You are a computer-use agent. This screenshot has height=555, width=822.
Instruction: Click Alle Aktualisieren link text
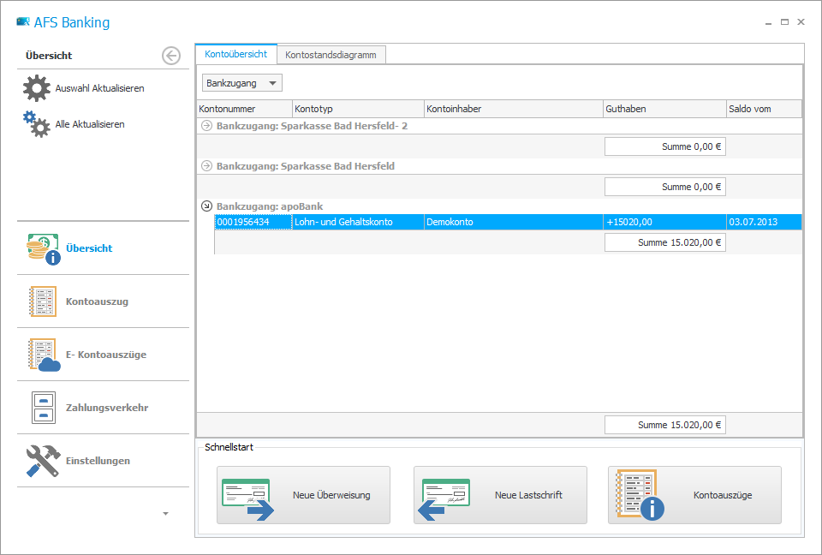click(x=90, y=124)
